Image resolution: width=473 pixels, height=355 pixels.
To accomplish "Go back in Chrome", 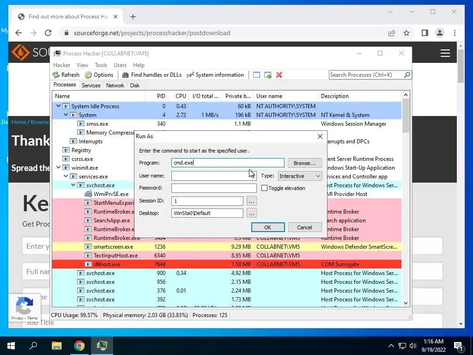I will point(18,33).
